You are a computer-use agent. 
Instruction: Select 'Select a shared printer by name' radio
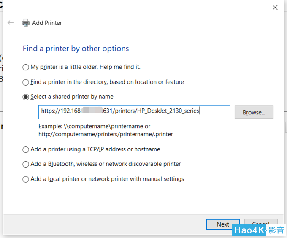(x=26, y=97)
